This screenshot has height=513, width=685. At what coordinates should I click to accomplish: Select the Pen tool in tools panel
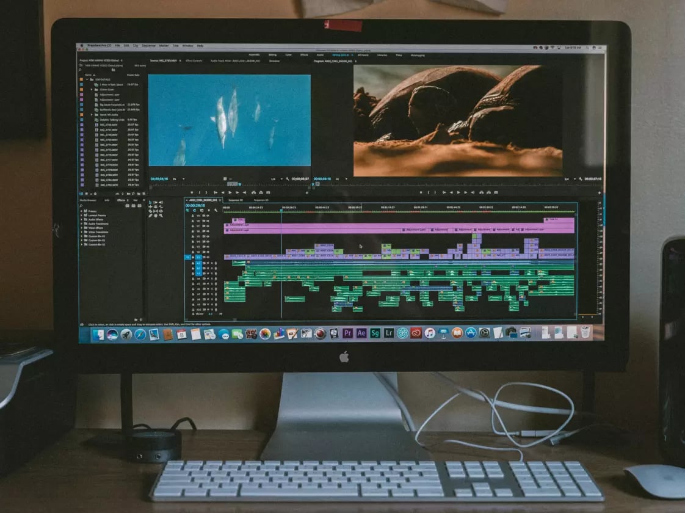pyautogui.click(x=150, y=216)
